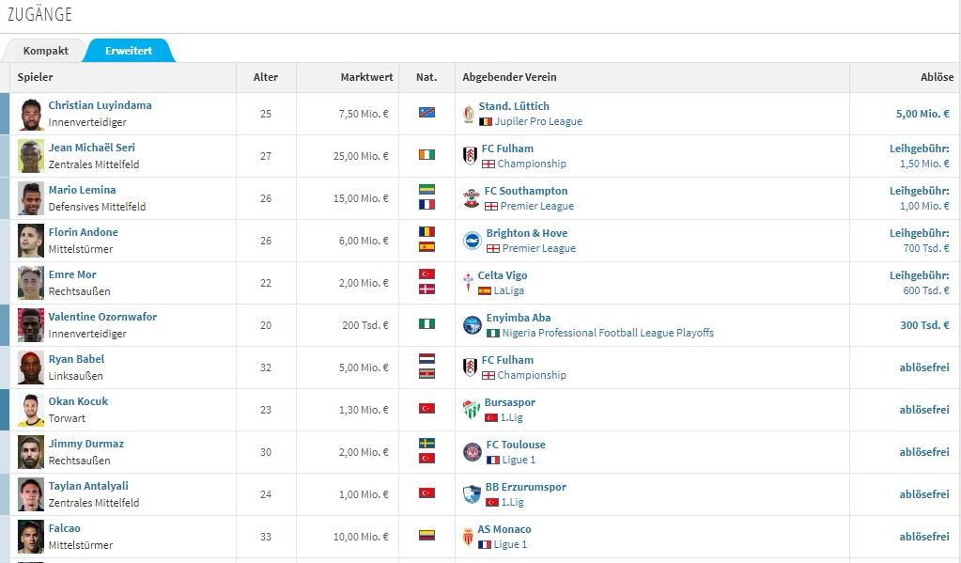Follow the Jupiler Pro League link

coord(538,121)
